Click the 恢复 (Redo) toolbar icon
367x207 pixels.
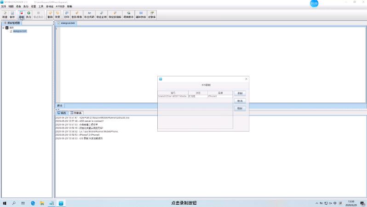point(57,14)
